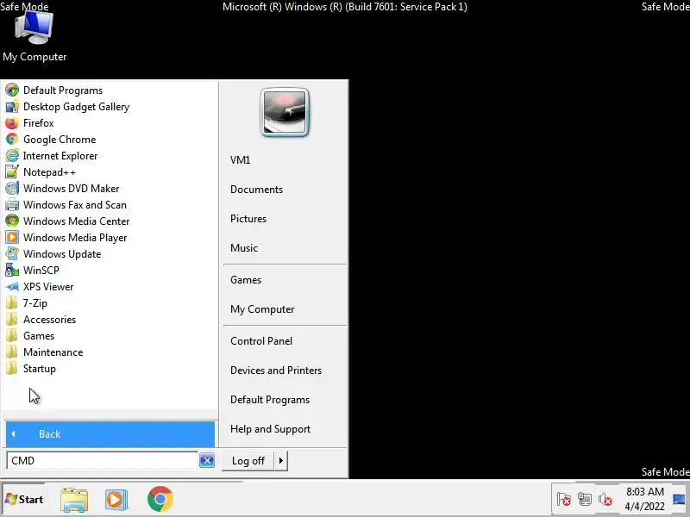The height and width of the screenshot is (517, 690).
Task: Expand the Startup folder
Action: (x=31, y=369)
